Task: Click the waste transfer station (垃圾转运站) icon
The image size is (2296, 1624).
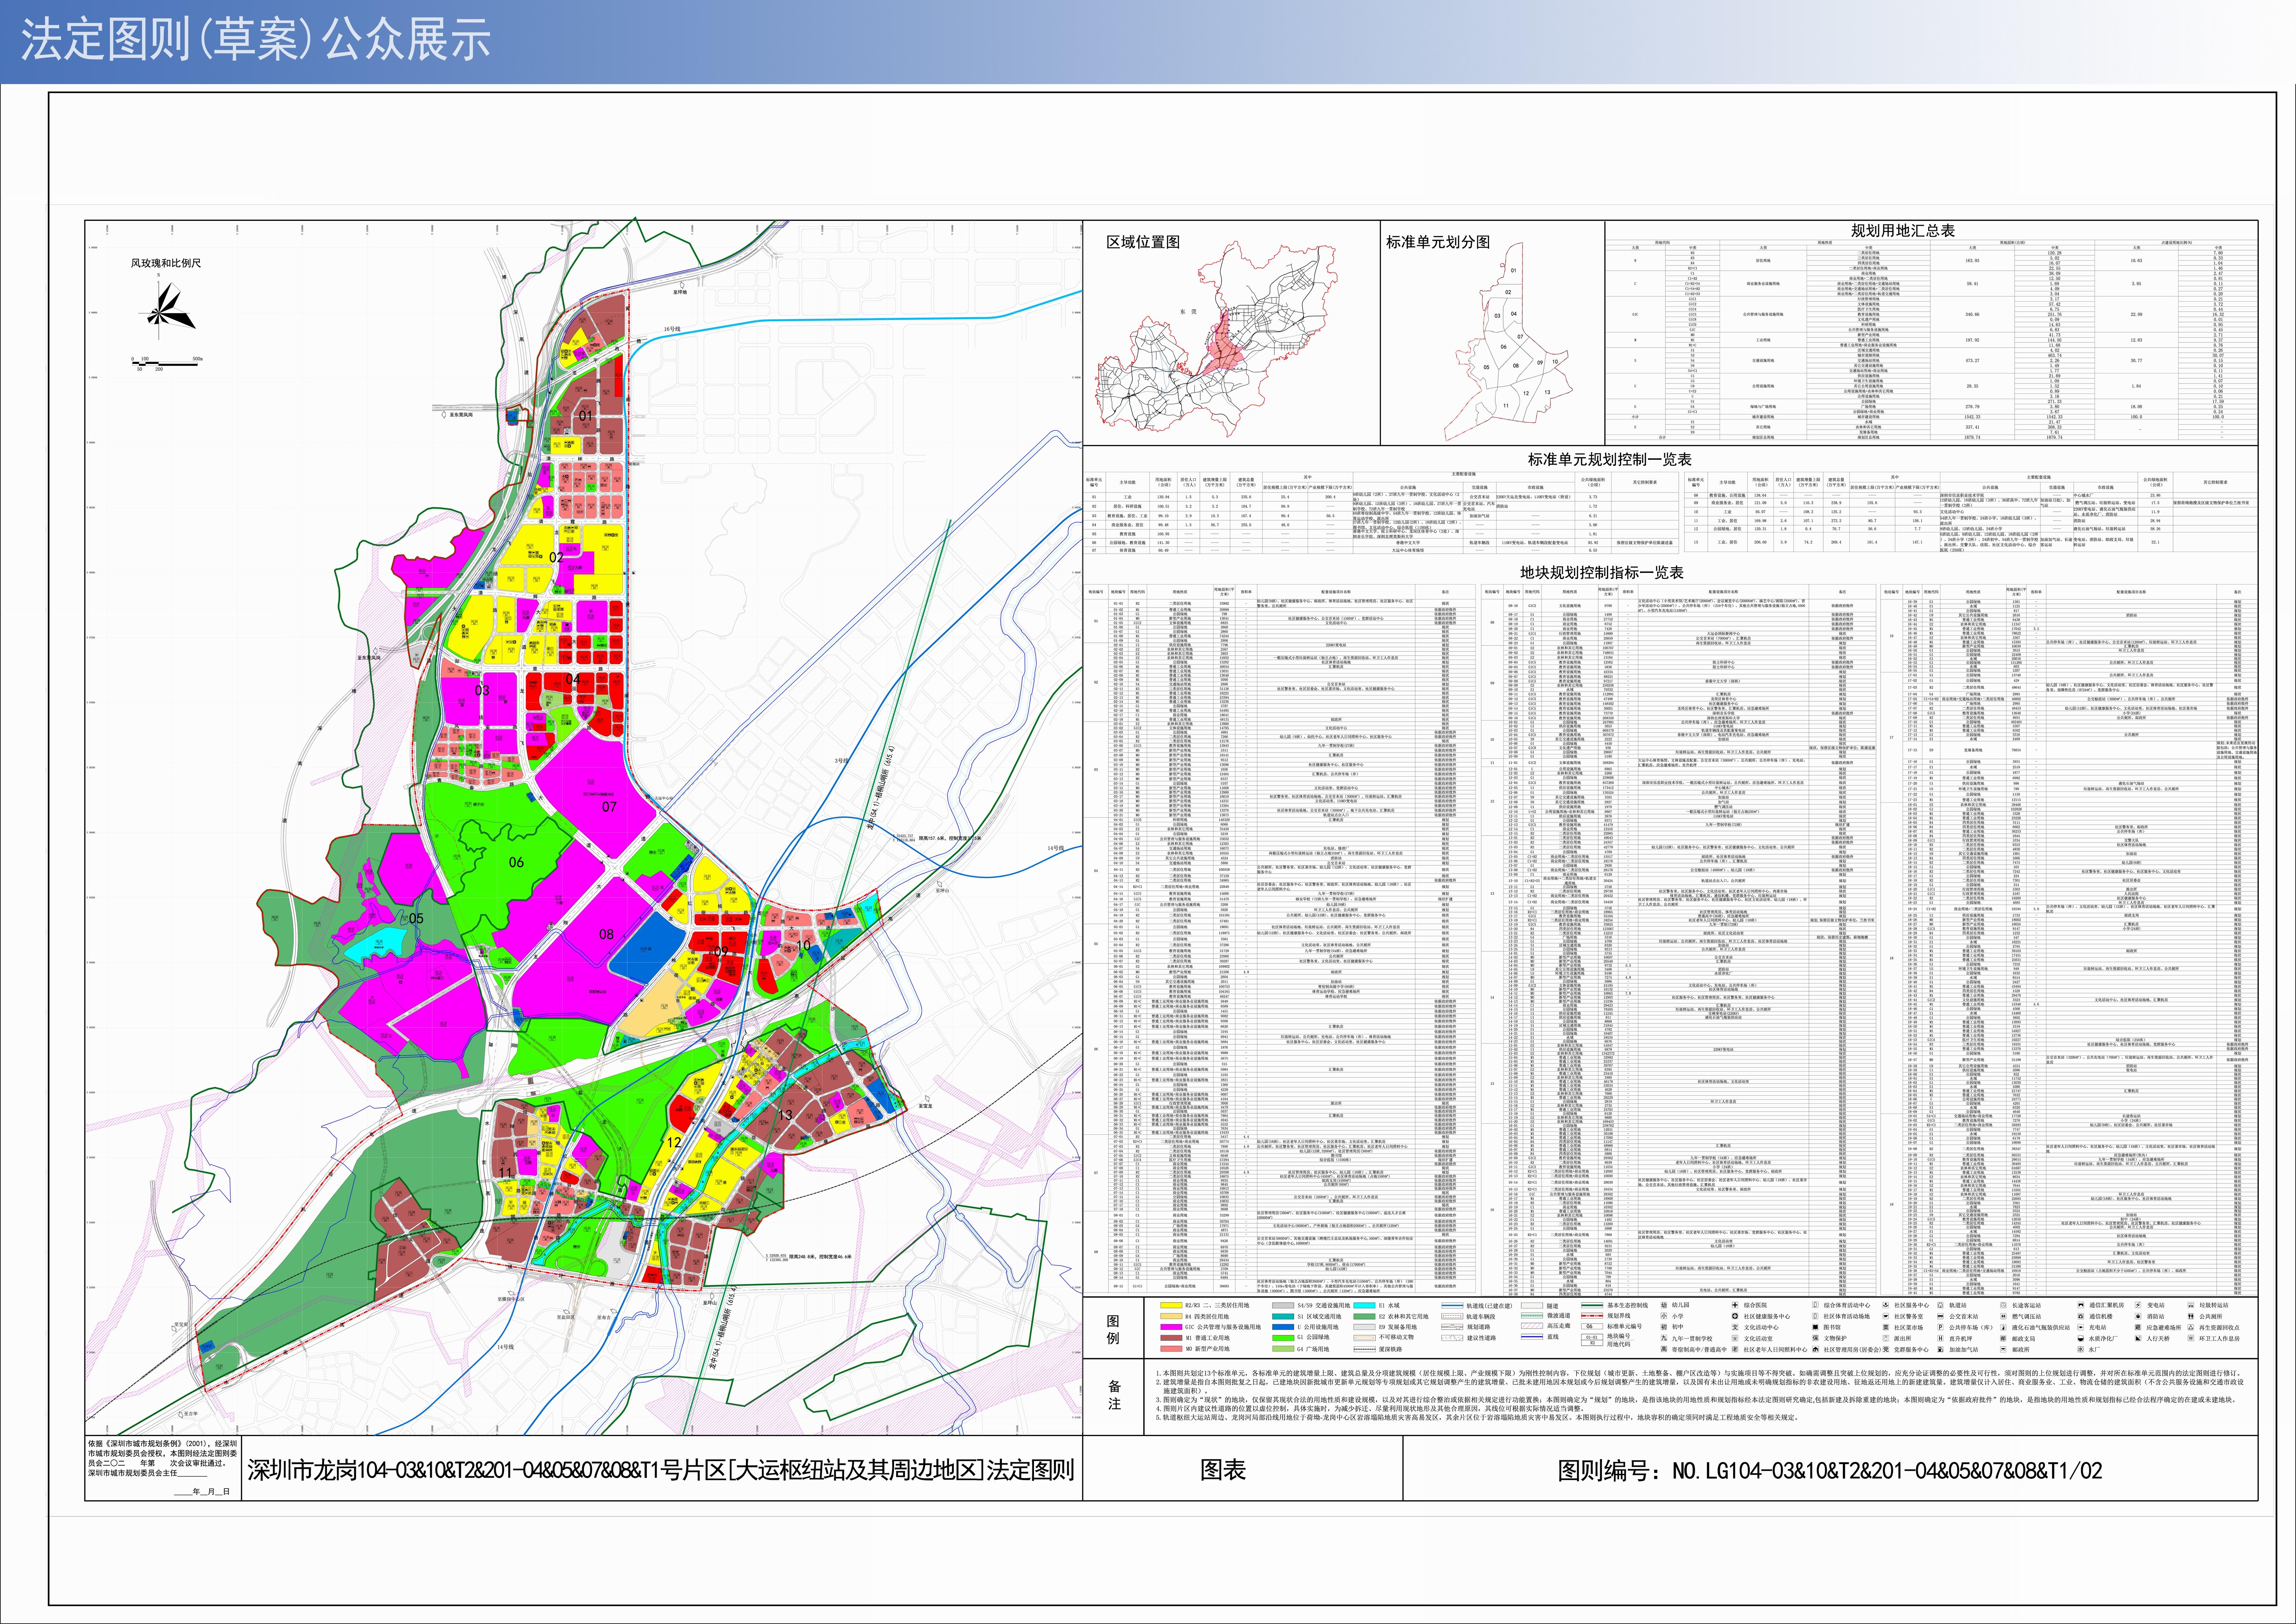Action: [2191, 1305]
